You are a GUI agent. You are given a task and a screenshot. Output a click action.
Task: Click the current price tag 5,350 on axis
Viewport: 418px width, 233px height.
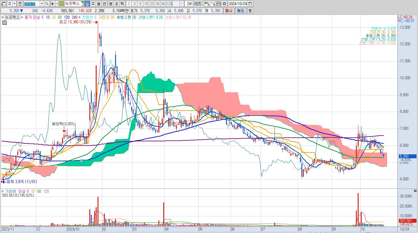coord(408,156)
